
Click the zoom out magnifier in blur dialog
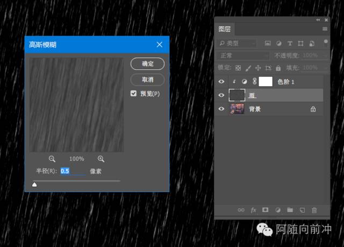click(x=52, y=159)
